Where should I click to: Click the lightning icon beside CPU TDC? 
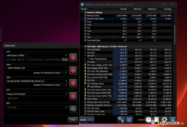[85, 81]
